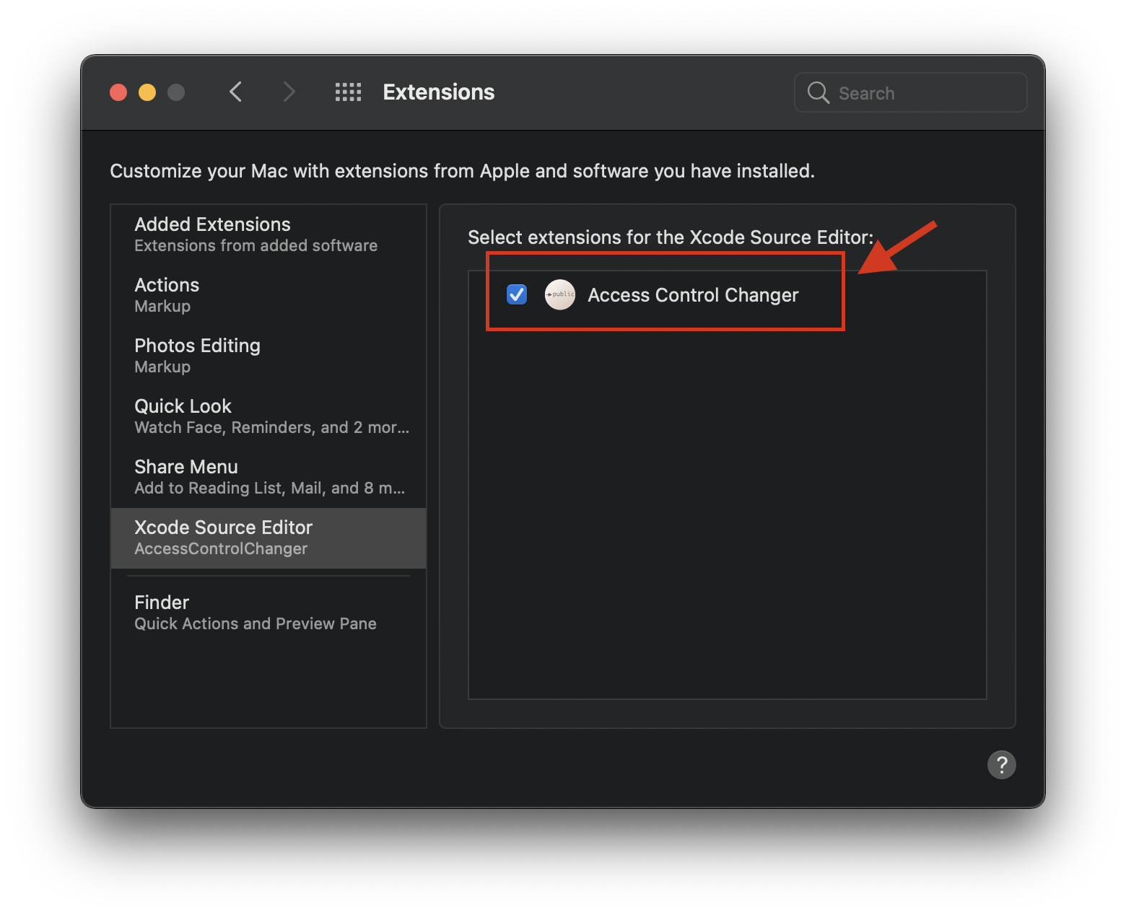Click the magnifying glass search icon
Screen dimensions: 1126x915
pyautogui.click(x=818, y=92)
